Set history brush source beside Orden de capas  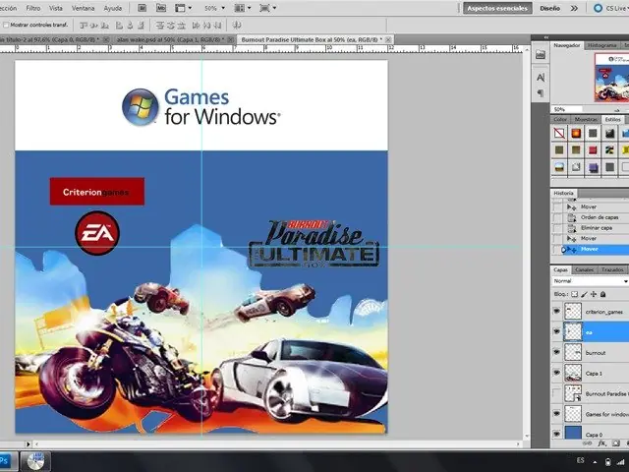[557, 217]
